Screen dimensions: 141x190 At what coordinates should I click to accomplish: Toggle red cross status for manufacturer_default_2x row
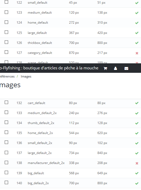[137, 163]
